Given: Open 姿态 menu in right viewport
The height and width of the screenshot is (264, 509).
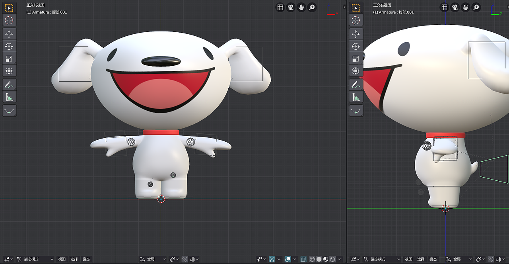Looking at the screenshot, I should pos(433,259).
